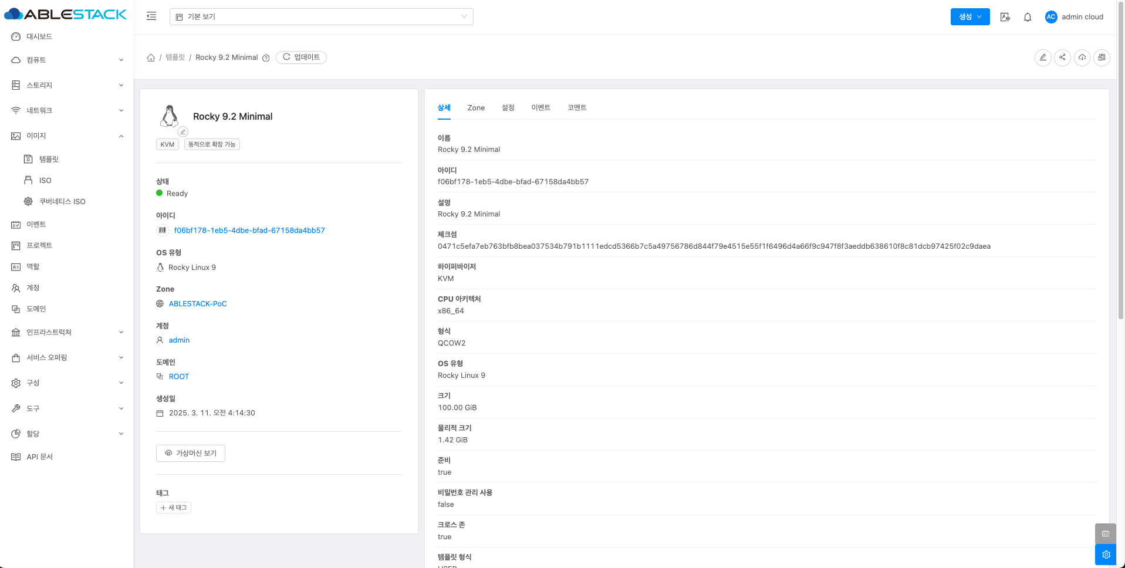Expand the 구성 sidebar menu

point(67,383)
